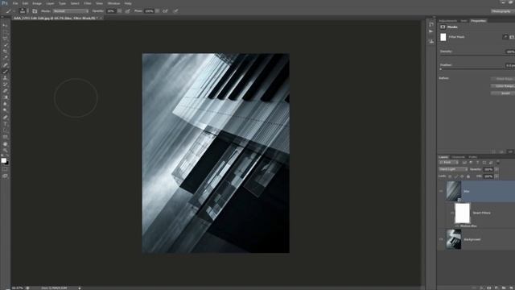Hide the top smart object layer

click(441, 191)
